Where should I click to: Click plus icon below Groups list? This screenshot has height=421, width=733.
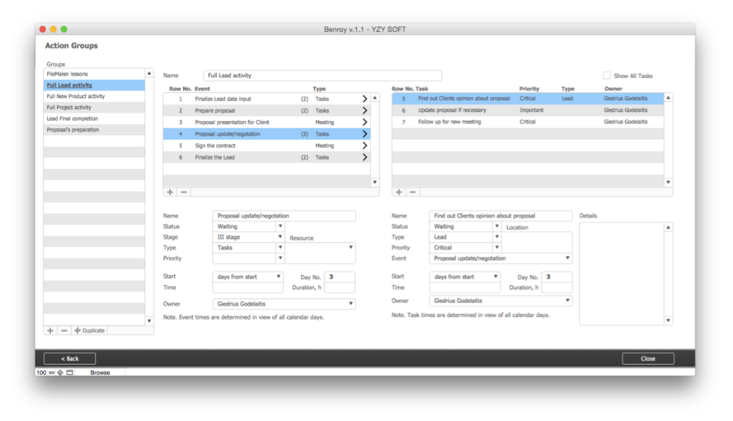[50, 331]
